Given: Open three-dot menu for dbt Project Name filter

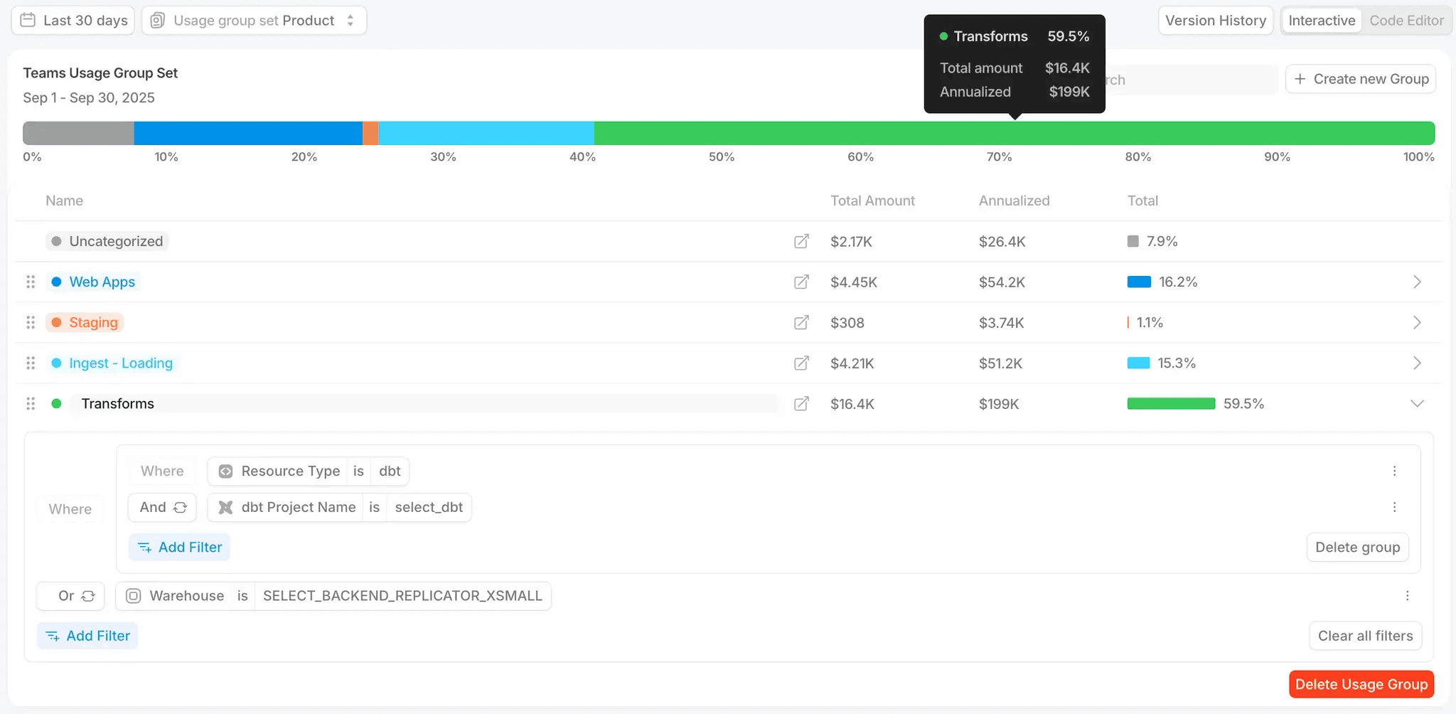Looking at the screenshot, I should click(1394, 507).
